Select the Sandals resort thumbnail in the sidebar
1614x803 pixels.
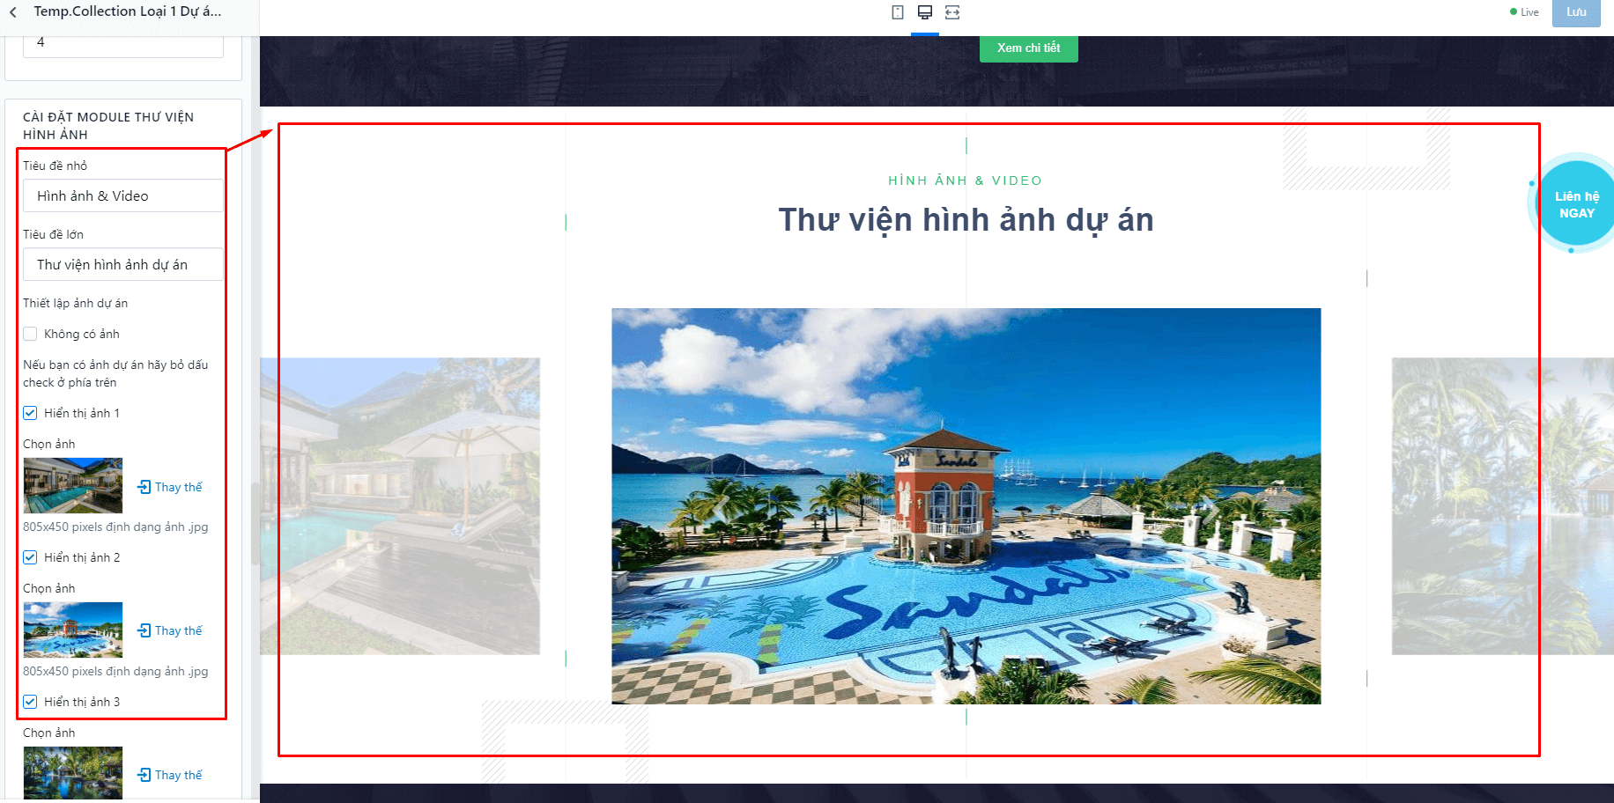tap(73, 630)
